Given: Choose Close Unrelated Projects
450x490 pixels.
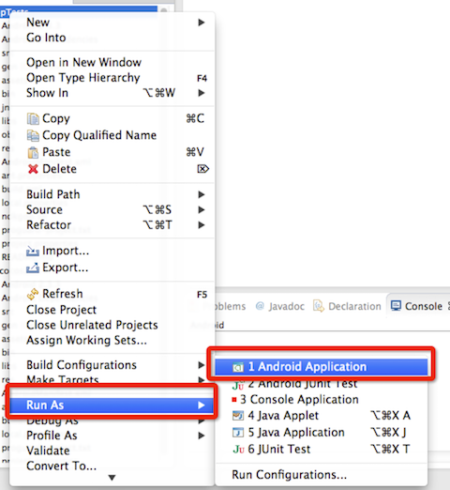Looking at the screenshot, I should 92,325.
